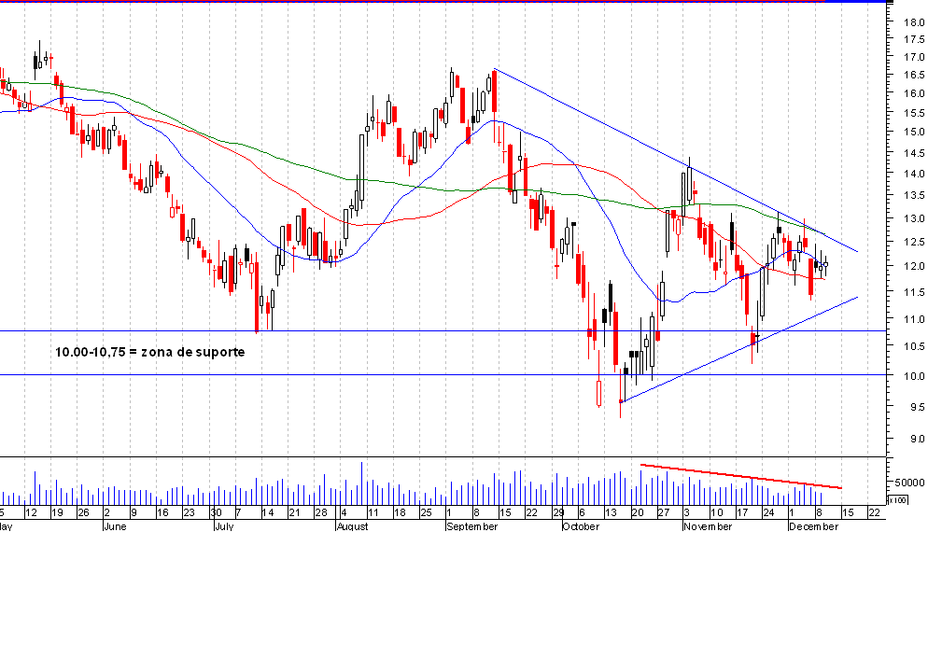Click the blue descending resistance trendline
The width and height of the screenshot is (928, 672).
click(675, 161)
